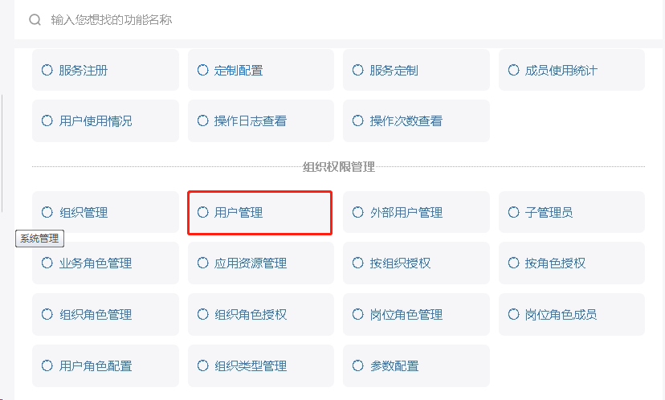Image resolution: width=665 pixels, height=400 pixels.
Task: Select 应用资源管理 entry
Action: pos(260,263)
